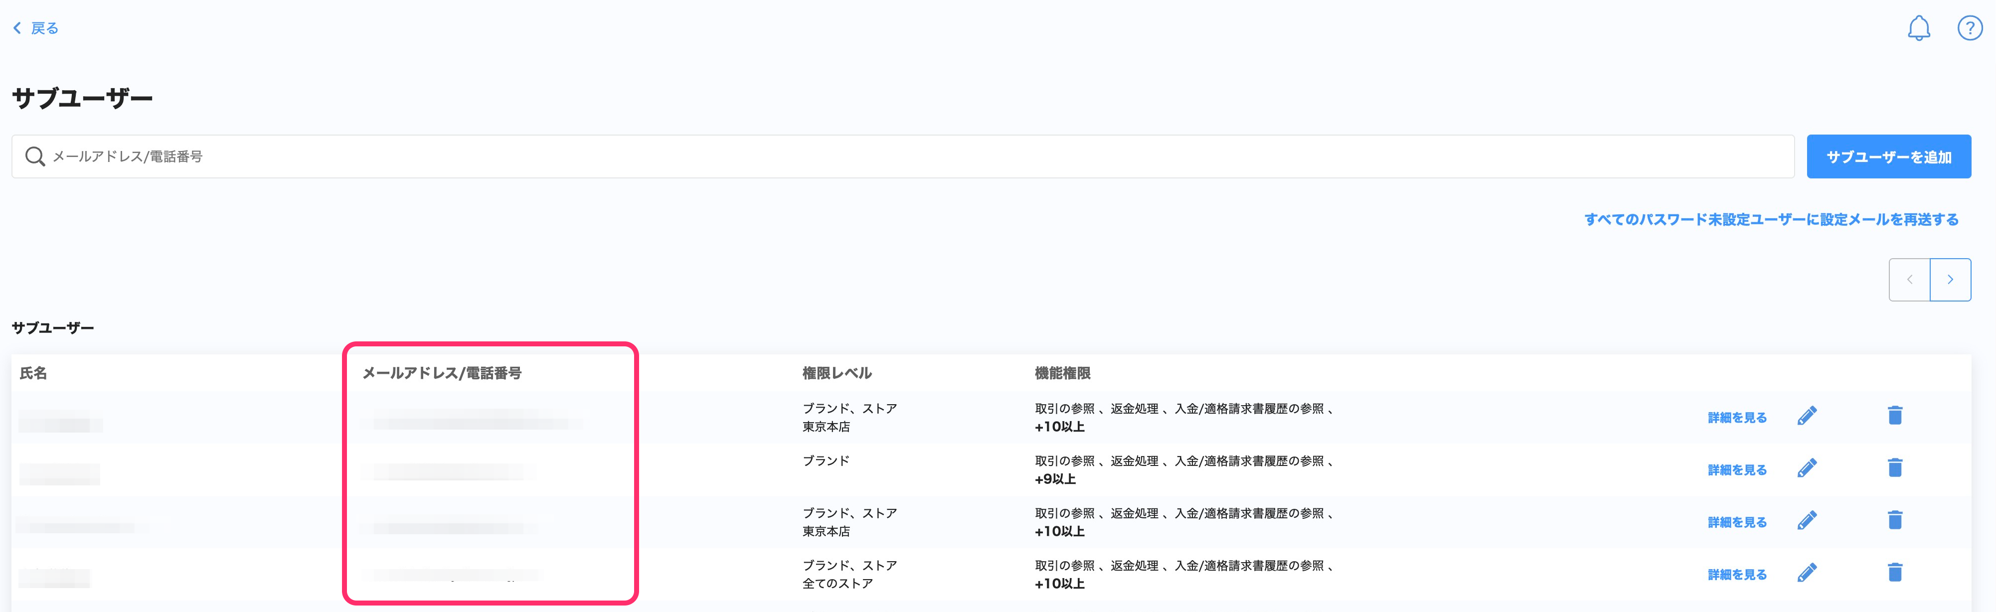This screenshot has width=1996, height=612.
Task: Click trash icon in 全てのストア row
Action: coord(1894,573)
